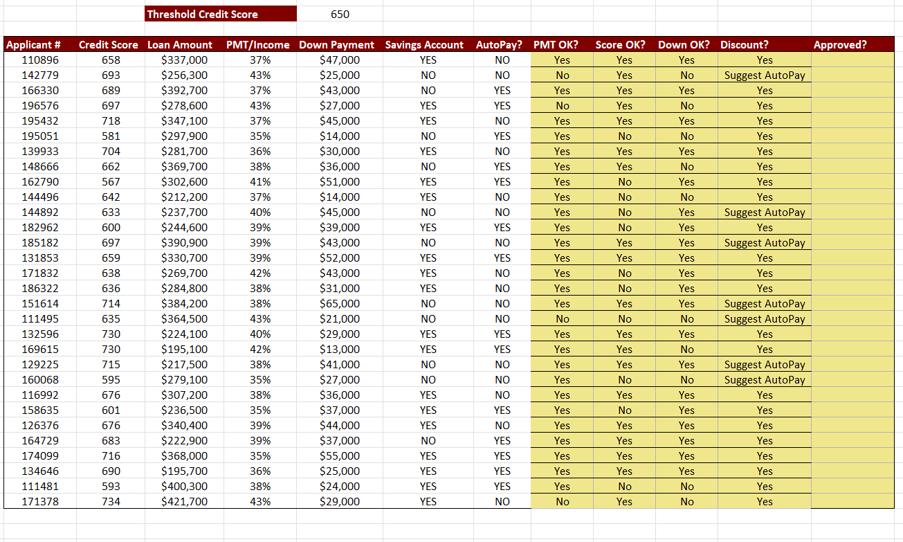Click the $65,000 down payment for applicant 151614

click(337, 303)
